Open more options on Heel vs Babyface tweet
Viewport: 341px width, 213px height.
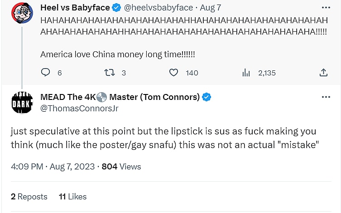326,8
